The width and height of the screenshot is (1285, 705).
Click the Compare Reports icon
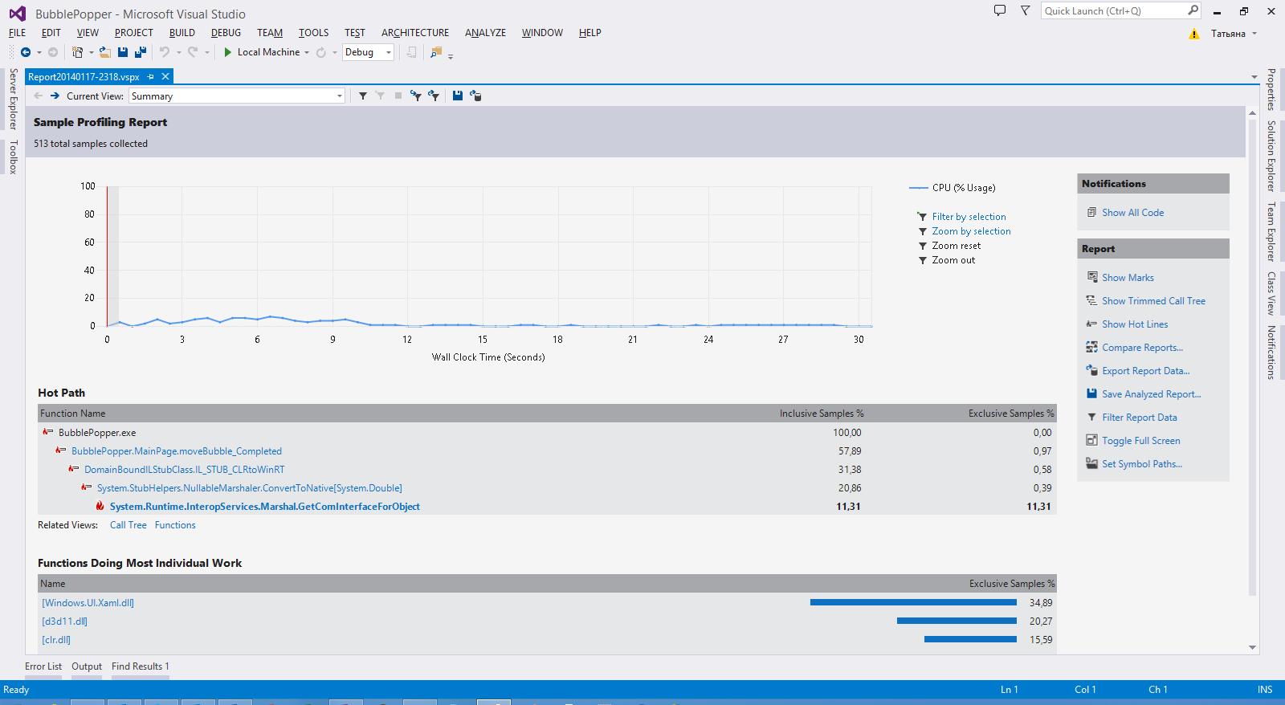point(1092,347)
